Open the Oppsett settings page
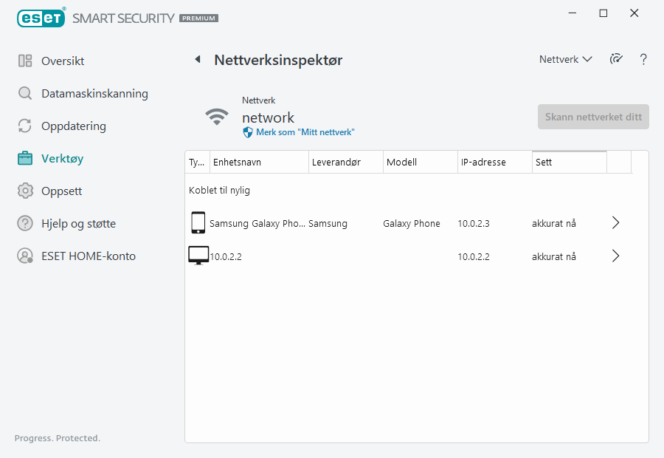 [61, 191]
